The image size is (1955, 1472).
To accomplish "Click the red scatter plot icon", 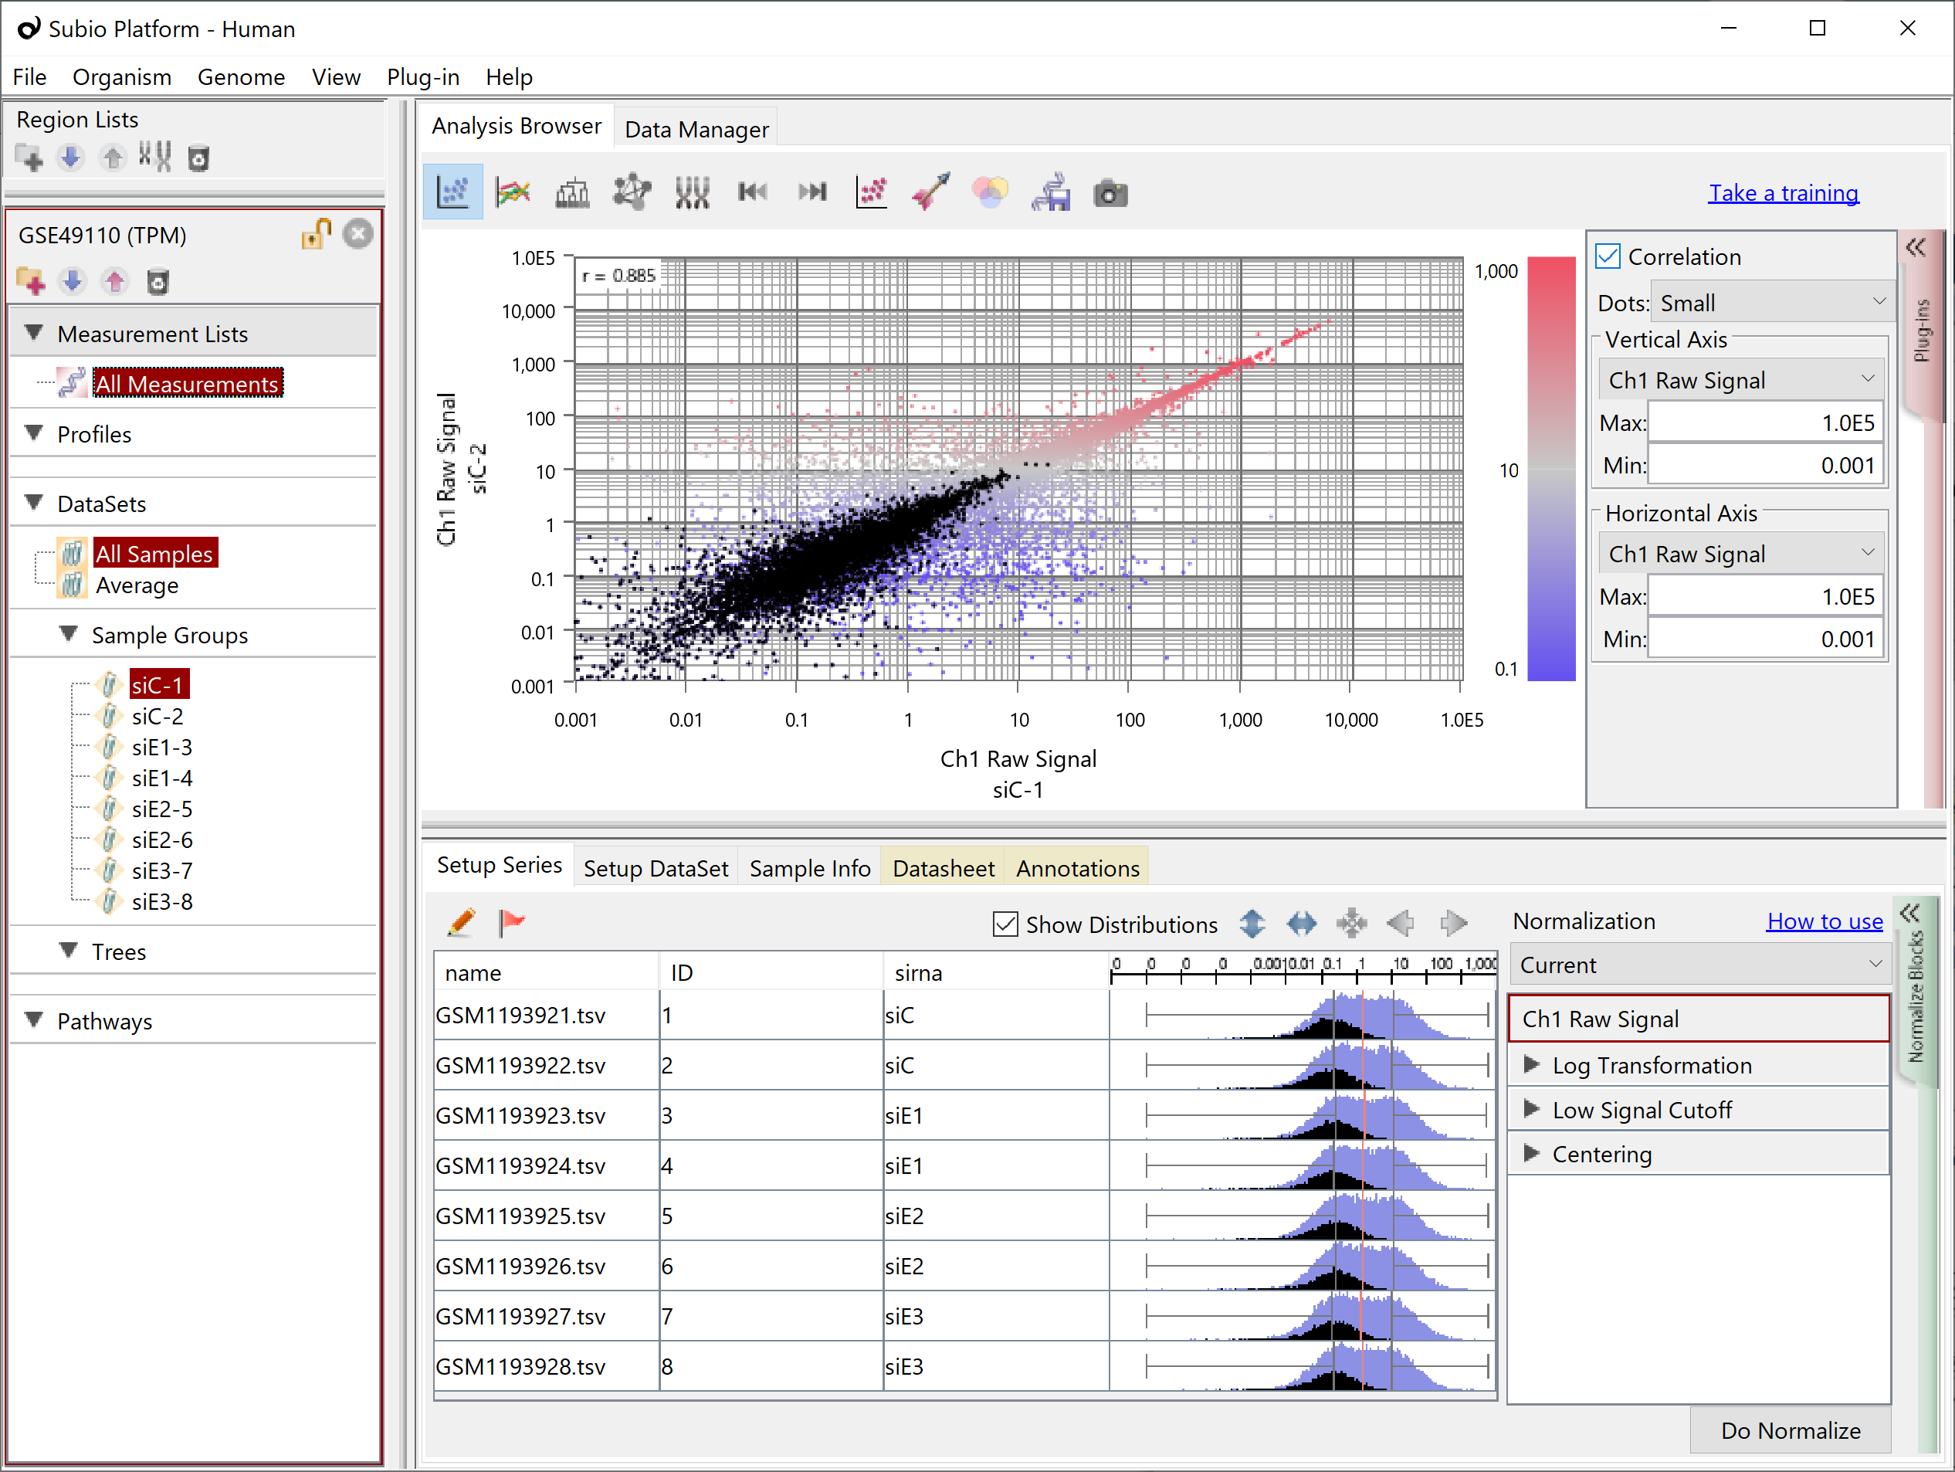I will [x=872, y=192].
